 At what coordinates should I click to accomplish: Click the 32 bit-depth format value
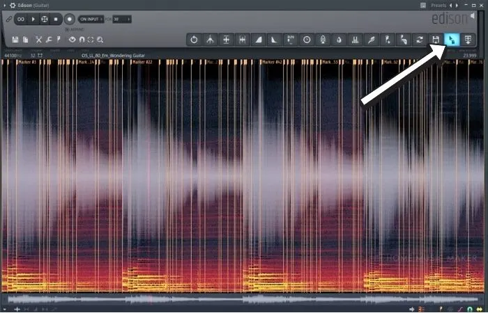pyautogui.click(x=33, y=56)
